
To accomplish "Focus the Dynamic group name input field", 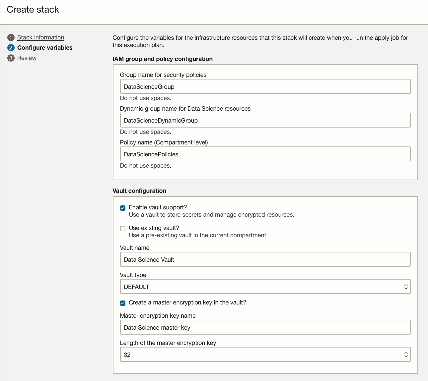I will [265, 120].
